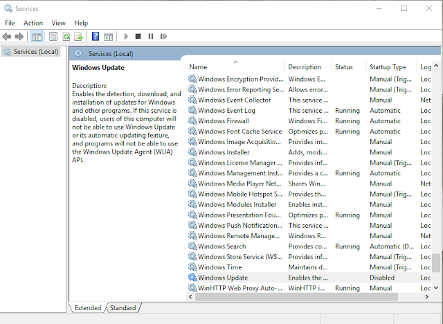
Task: Sort by the Name column header
Action: [x=236, y=67]
